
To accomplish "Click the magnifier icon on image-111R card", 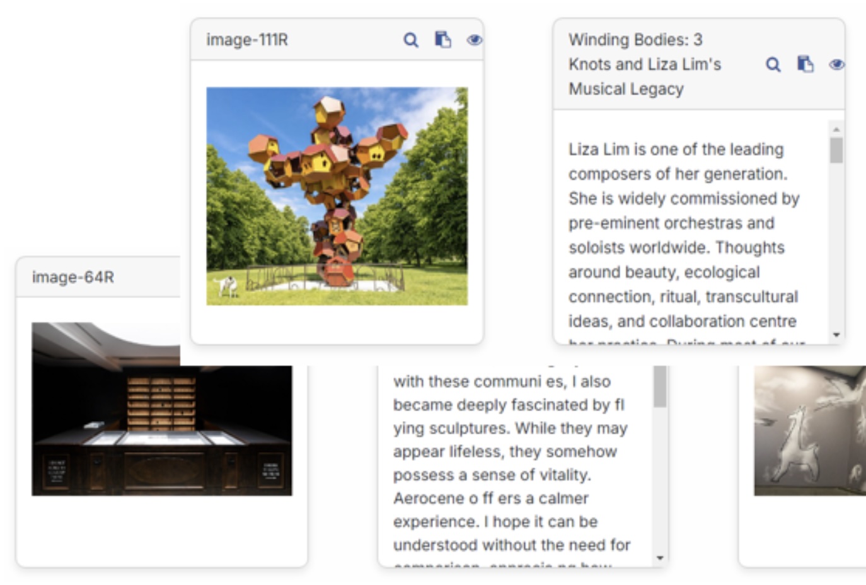I will [410, 40].
